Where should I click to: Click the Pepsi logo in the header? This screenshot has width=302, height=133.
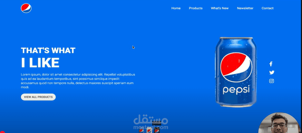click(26, 8)
